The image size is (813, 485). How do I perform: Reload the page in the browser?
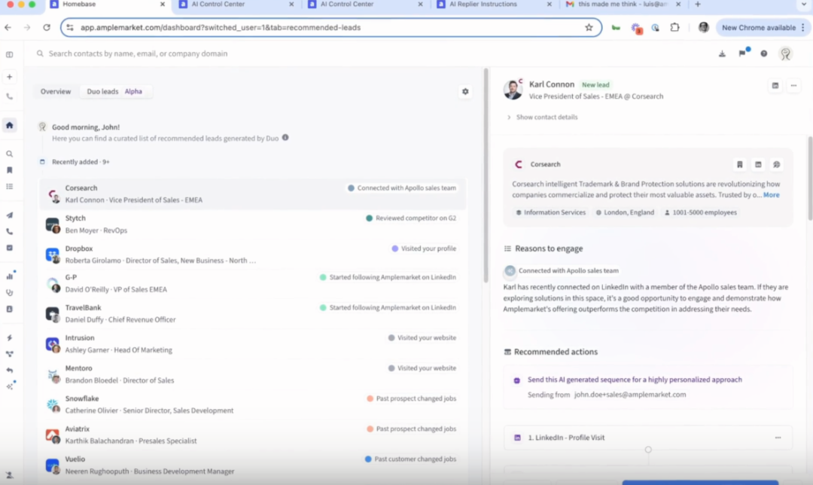coord(47,28)
